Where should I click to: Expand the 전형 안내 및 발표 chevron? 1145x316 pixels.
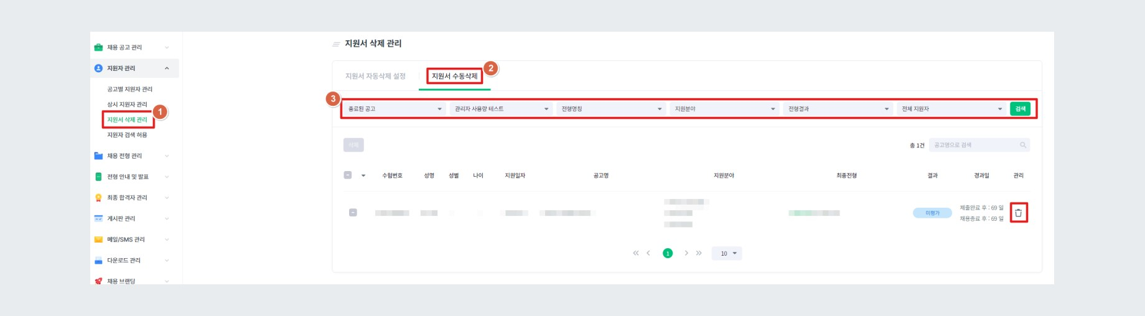167,177
